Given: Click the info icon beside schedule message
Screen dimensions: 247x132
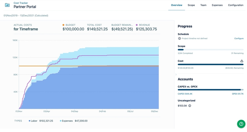Looking at the screenshot, I should click(179, 38).
